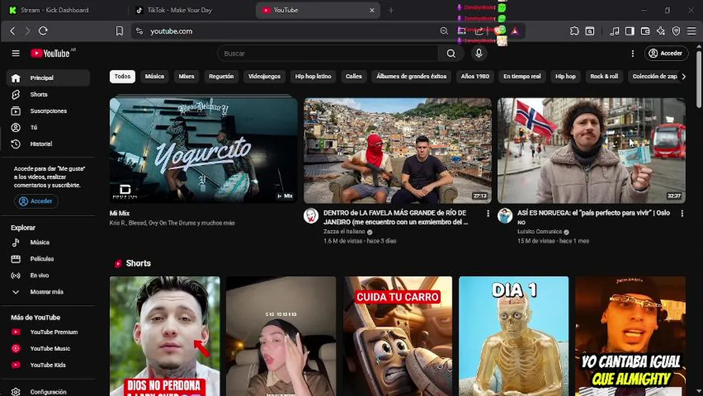
Task: Open Brave Wallet icon
Action: pos(645,31)
